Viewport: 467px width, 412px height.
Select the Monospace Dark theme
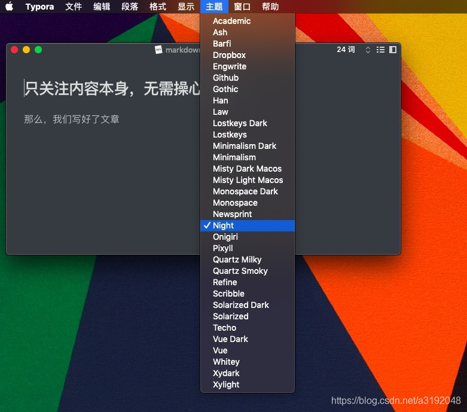[248, 191]
